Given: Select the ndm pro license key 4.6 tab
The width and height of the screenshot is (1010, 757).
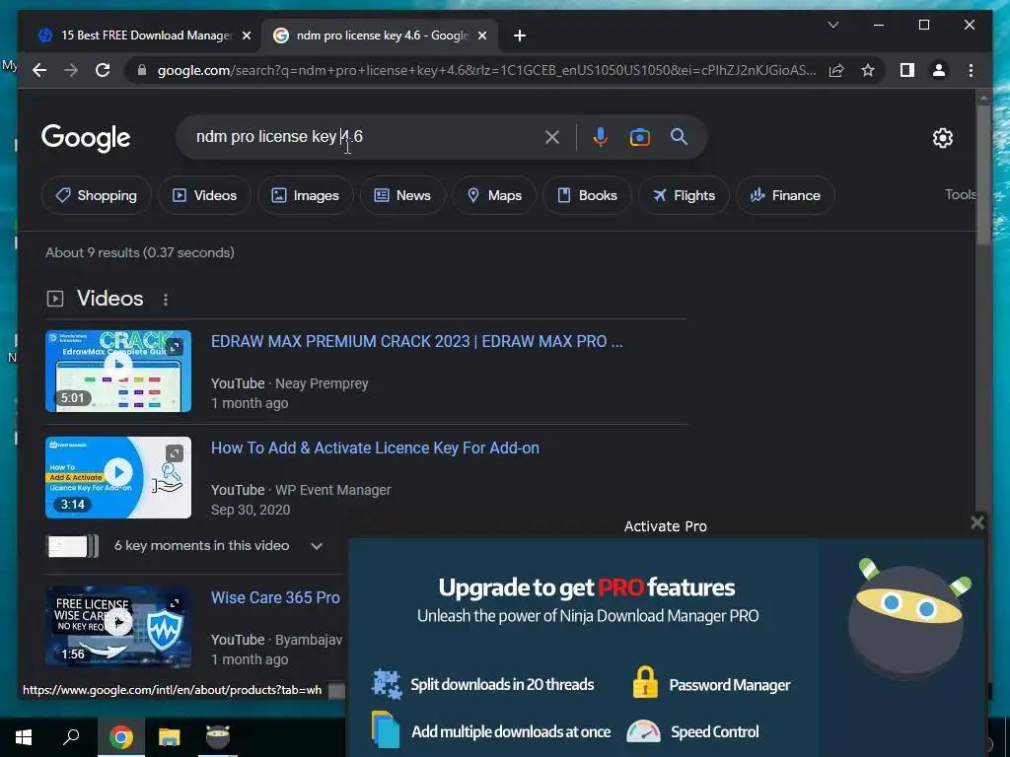Looking at the screenshot, I should coord(380,35).
